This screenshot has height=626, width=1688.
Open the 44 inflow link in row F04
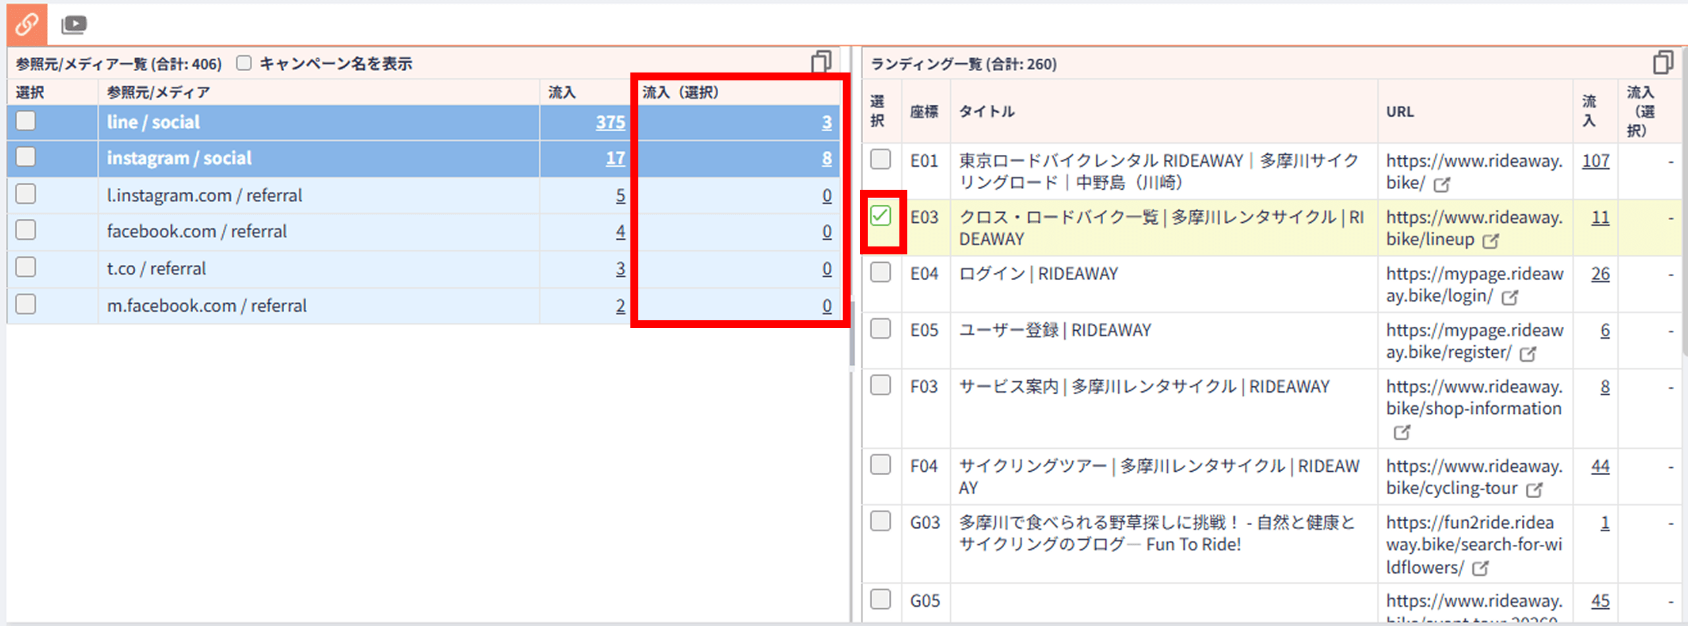coord(1600,467)
